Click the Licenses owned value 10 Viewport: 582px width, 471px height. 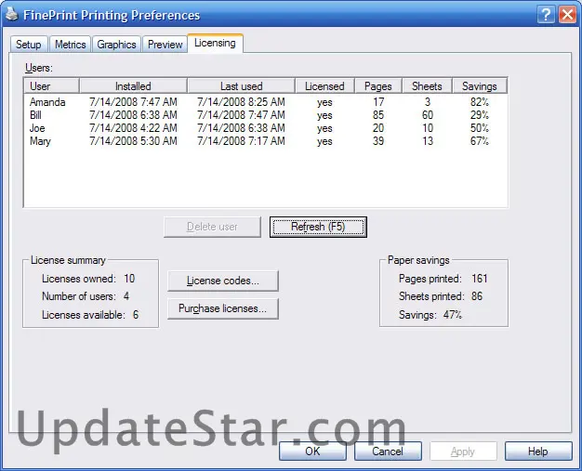[x=129, y=279]
